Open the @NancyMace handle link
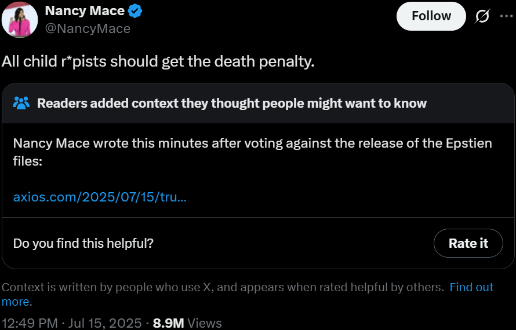The width and height of the screenshot is (516, 330). 88,28
